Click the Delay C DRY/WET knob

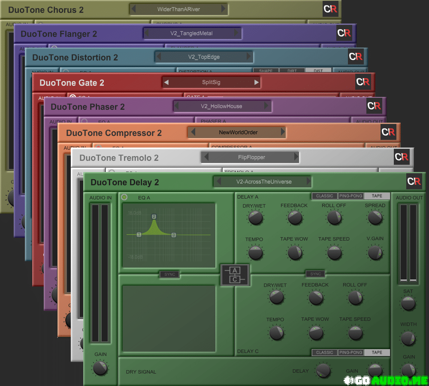276,298
